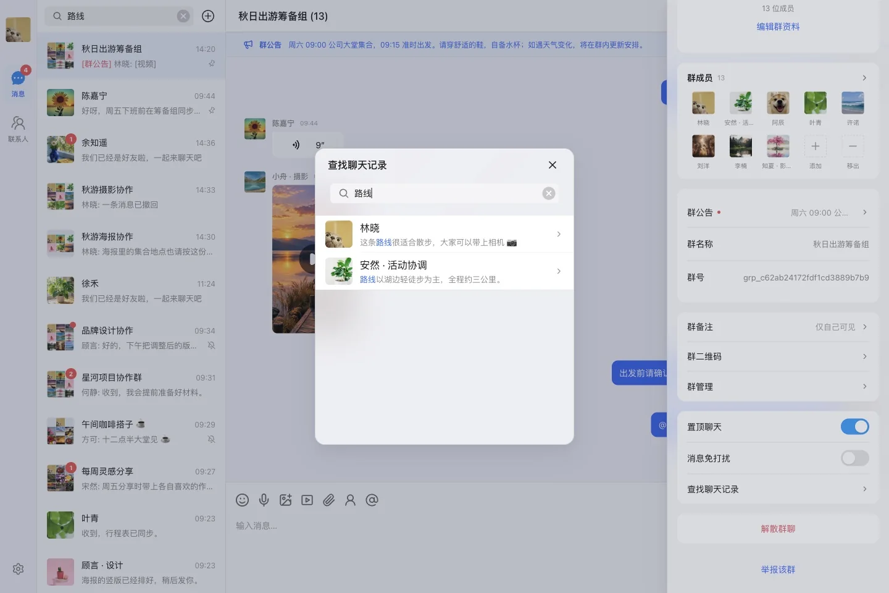Clear the chat record search text
The image size is (889, 593).
pos(549,193)
